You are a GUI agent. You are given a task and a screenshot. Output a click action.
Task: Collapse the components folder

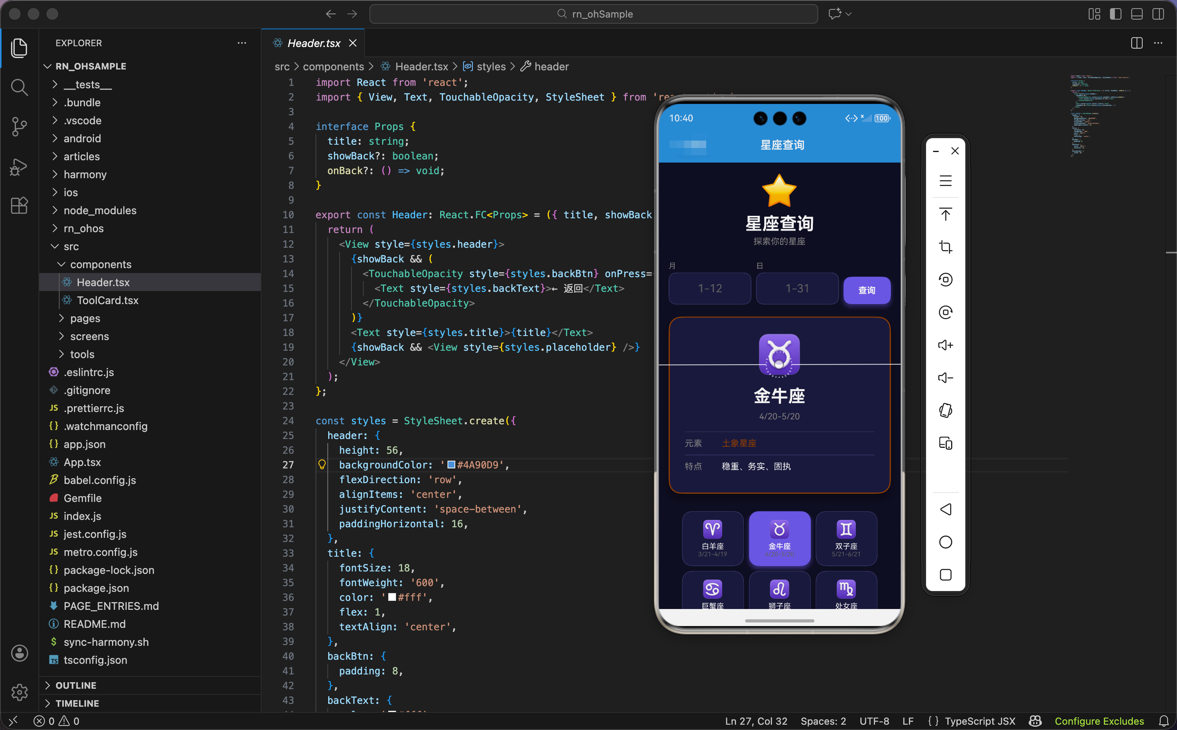coord(101,264)
